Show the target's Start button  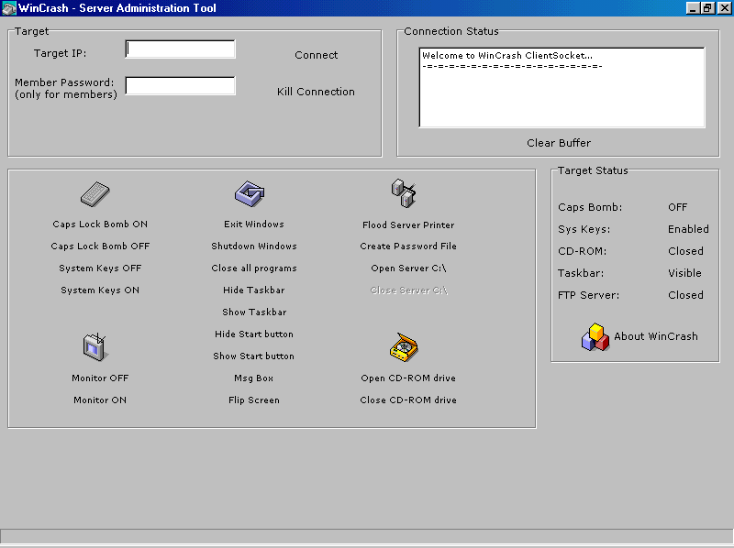[253, 356]
